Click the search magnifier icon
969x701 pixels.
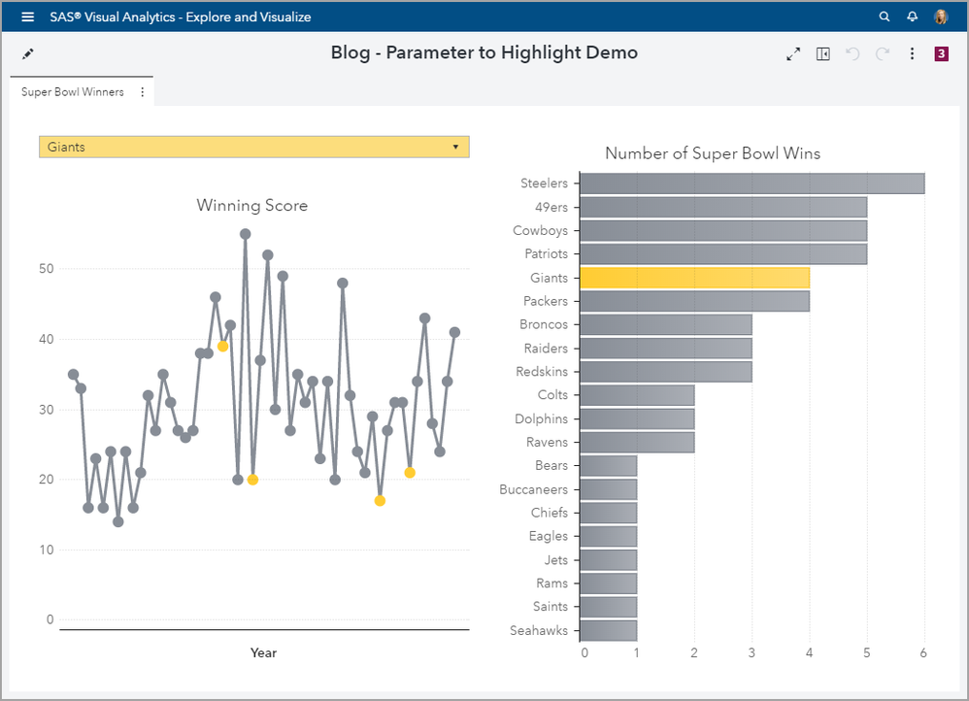(884, 17)
